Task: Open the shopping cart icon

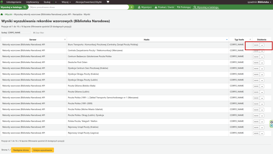Action: pos(108,2)
